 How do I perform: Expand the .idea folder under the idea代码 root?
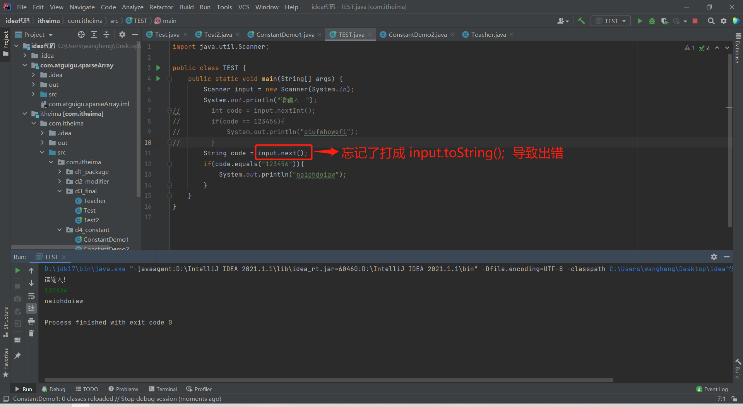(x=25, y=55)
